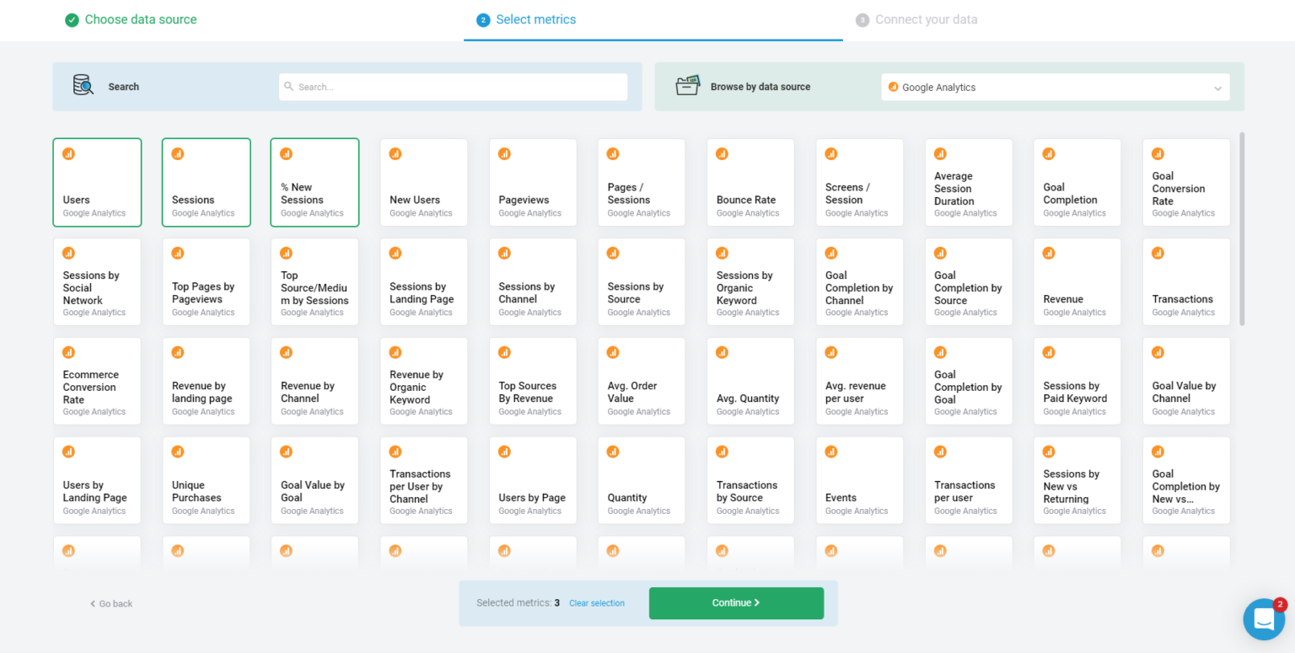
Task: Open the chat support bubble
Action: pos(1263,619)
